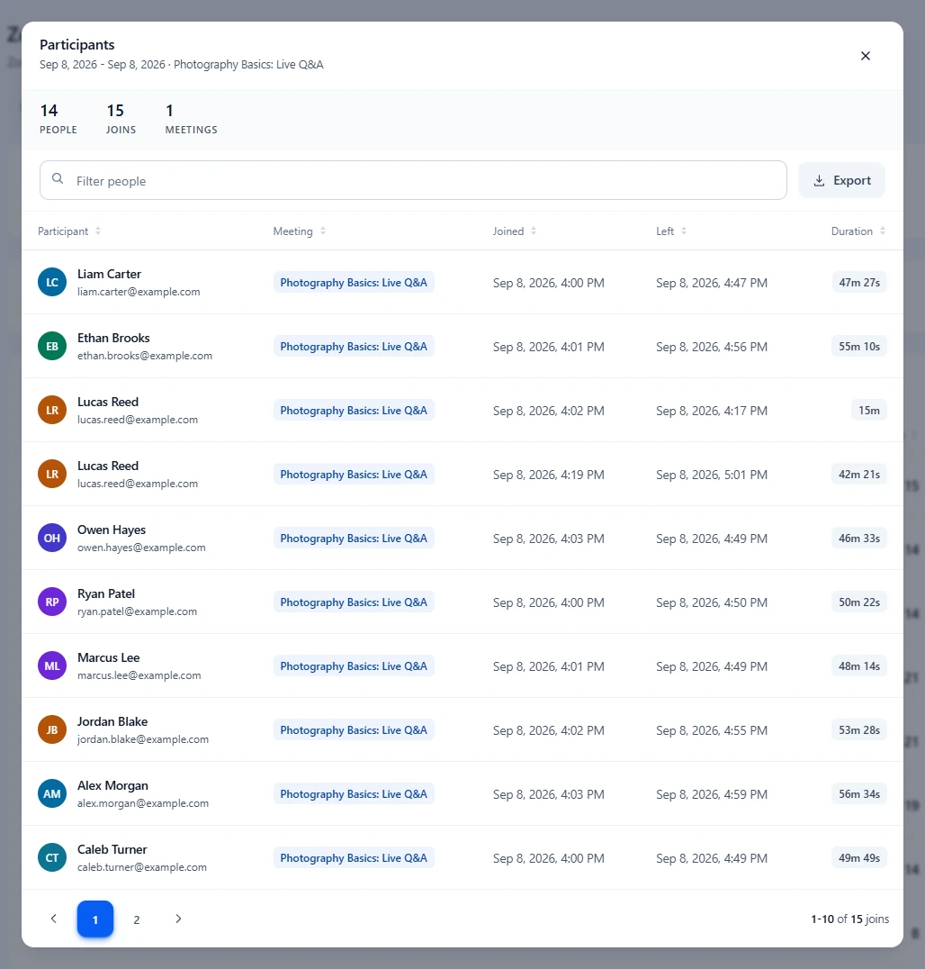Click Owen Hayes' OH avatar
Image resolution: width=925 pixels, height=969 pixels.
tap(52, 539)
